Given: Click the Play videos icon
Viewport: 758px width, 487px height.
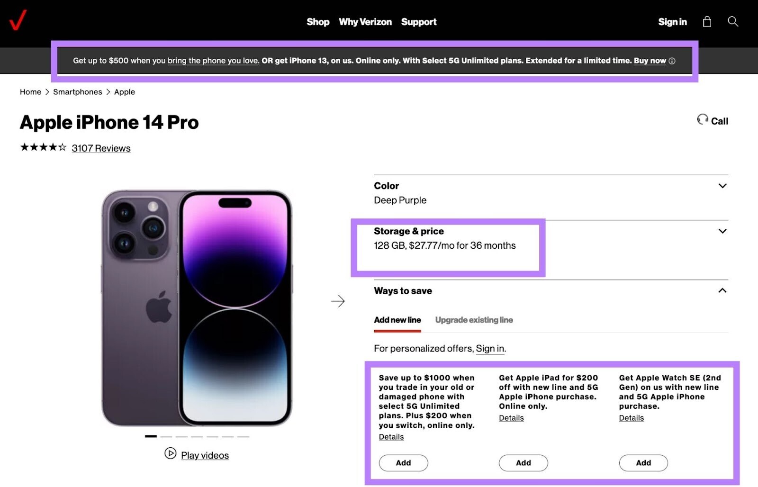Looking at the screenshot, I should click(x=171, y=455).
